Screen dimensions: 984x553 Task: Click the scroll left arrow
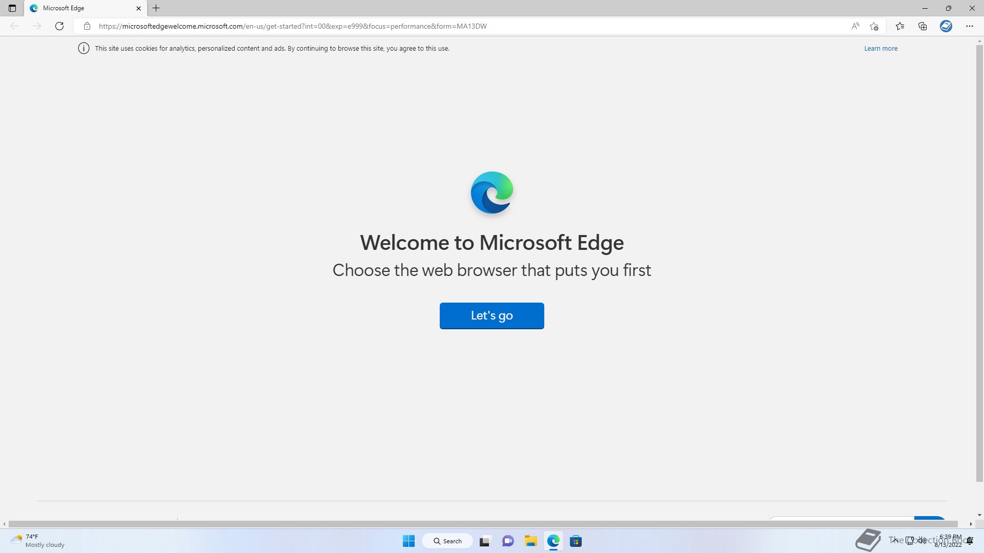click(5, 524)
